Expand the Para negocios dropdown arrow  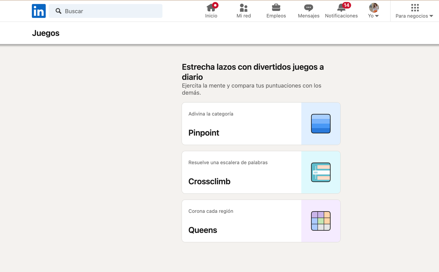(x=431, y=16)
